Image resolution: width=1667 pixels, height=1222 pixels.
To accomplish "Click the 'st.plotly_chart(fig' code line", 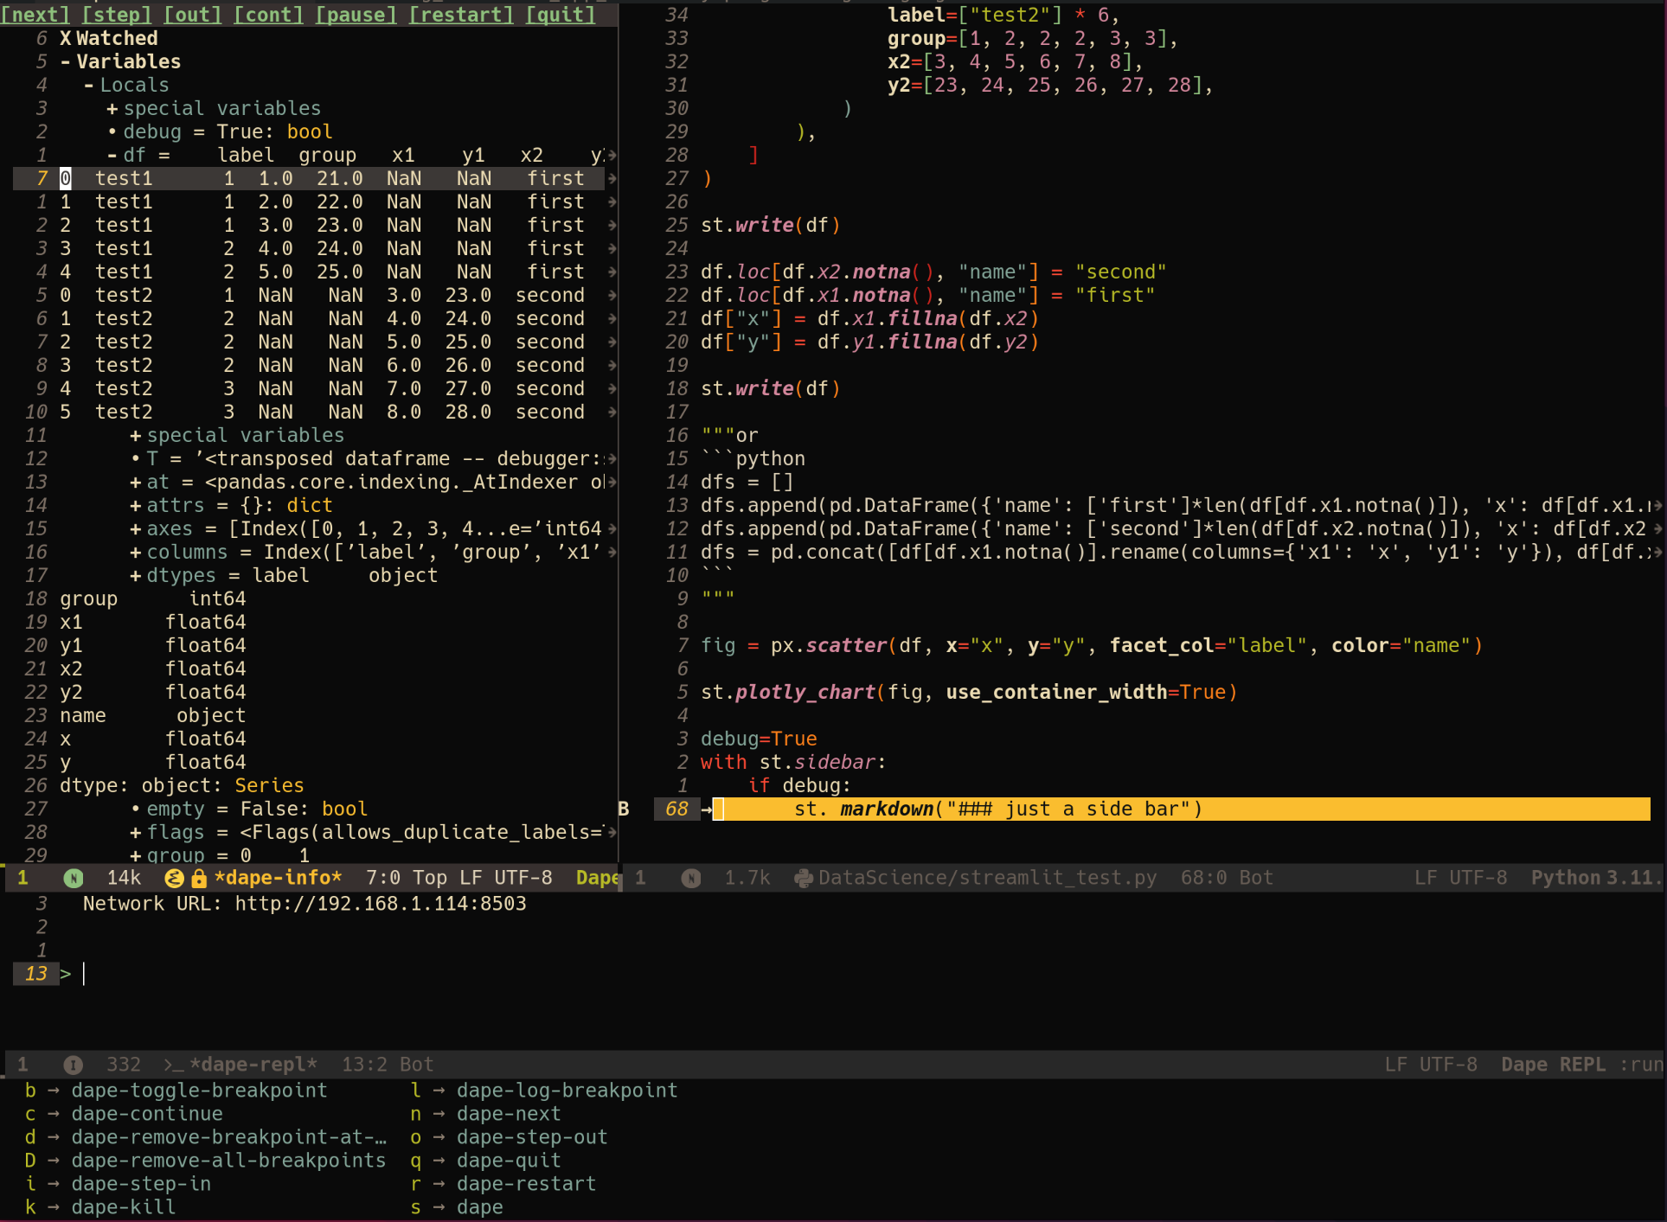I will tap(969, 692).
